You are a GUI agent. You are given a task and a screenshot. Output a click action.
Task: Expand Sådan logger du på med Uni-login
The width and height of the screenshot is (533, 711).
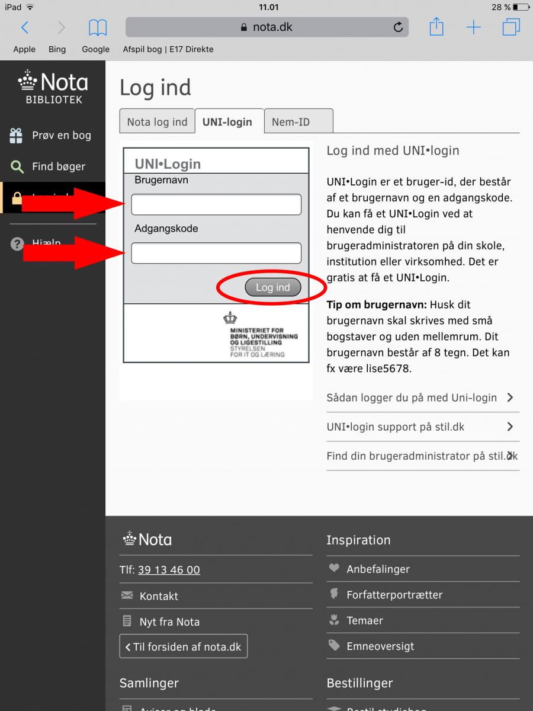(x=420, y=398)
